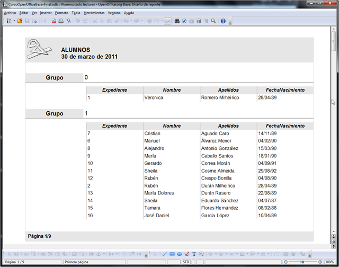Select the Rectangle drawing tool
The height and width of the screenshot is (267, 339).
coord(172,254)
